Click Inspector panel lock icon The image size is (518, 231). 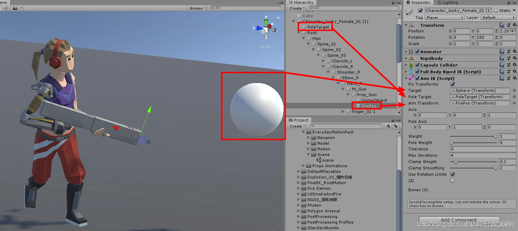(509, 2)
